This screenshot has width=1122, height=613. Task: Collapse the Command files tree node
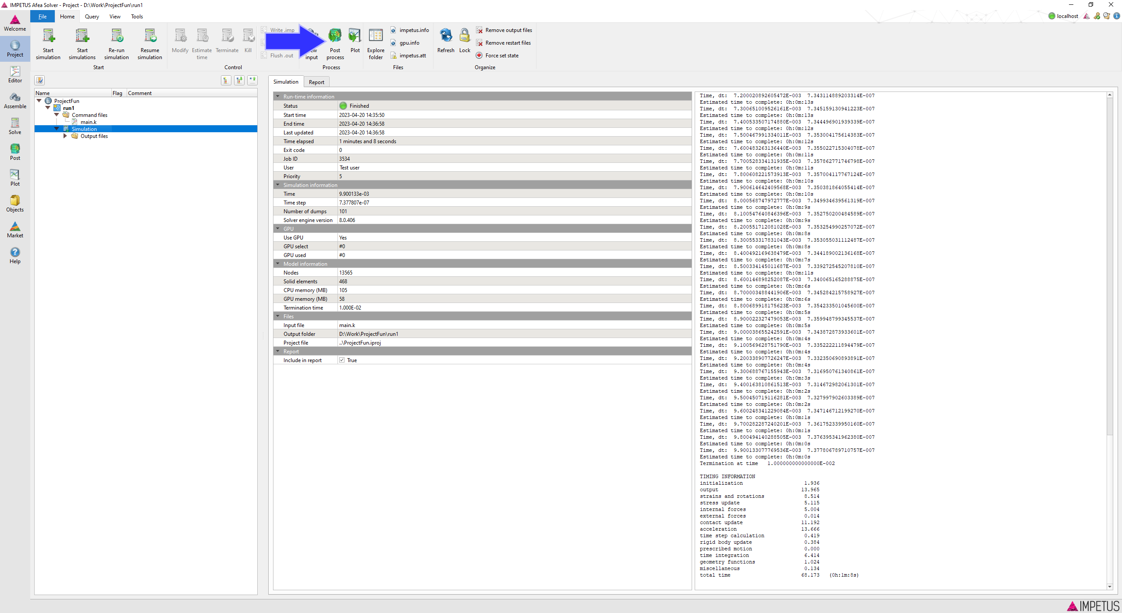click(x=57, y=115)
